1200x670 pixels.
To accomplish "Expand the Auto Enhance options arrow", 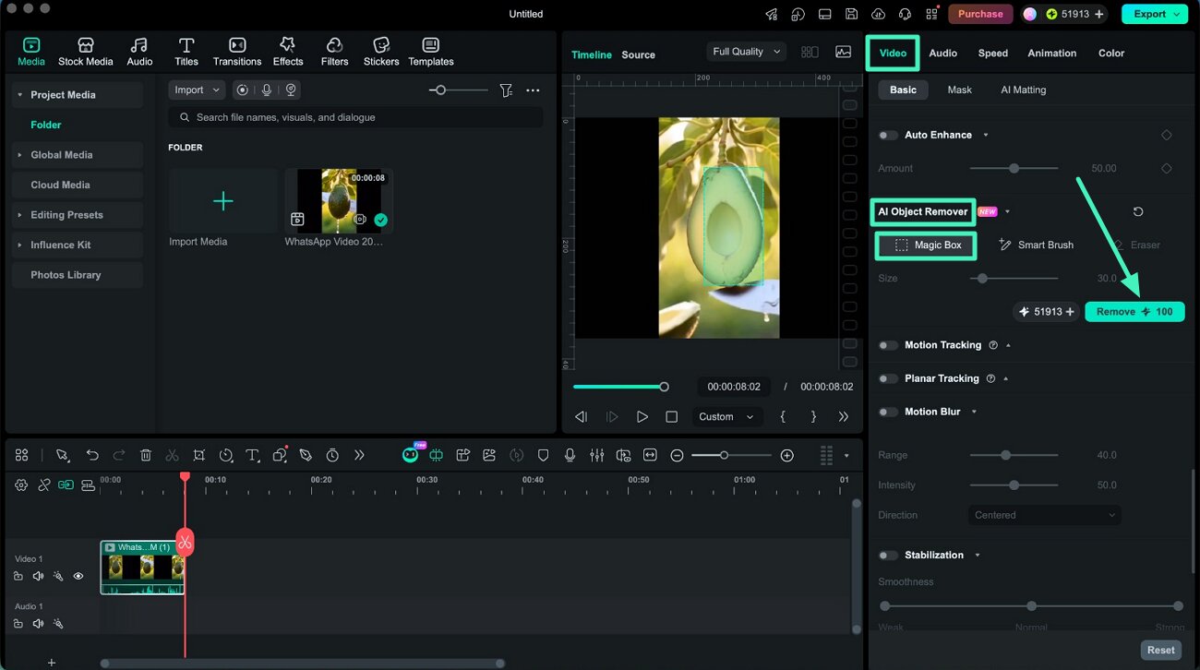I will coord(986,135).
